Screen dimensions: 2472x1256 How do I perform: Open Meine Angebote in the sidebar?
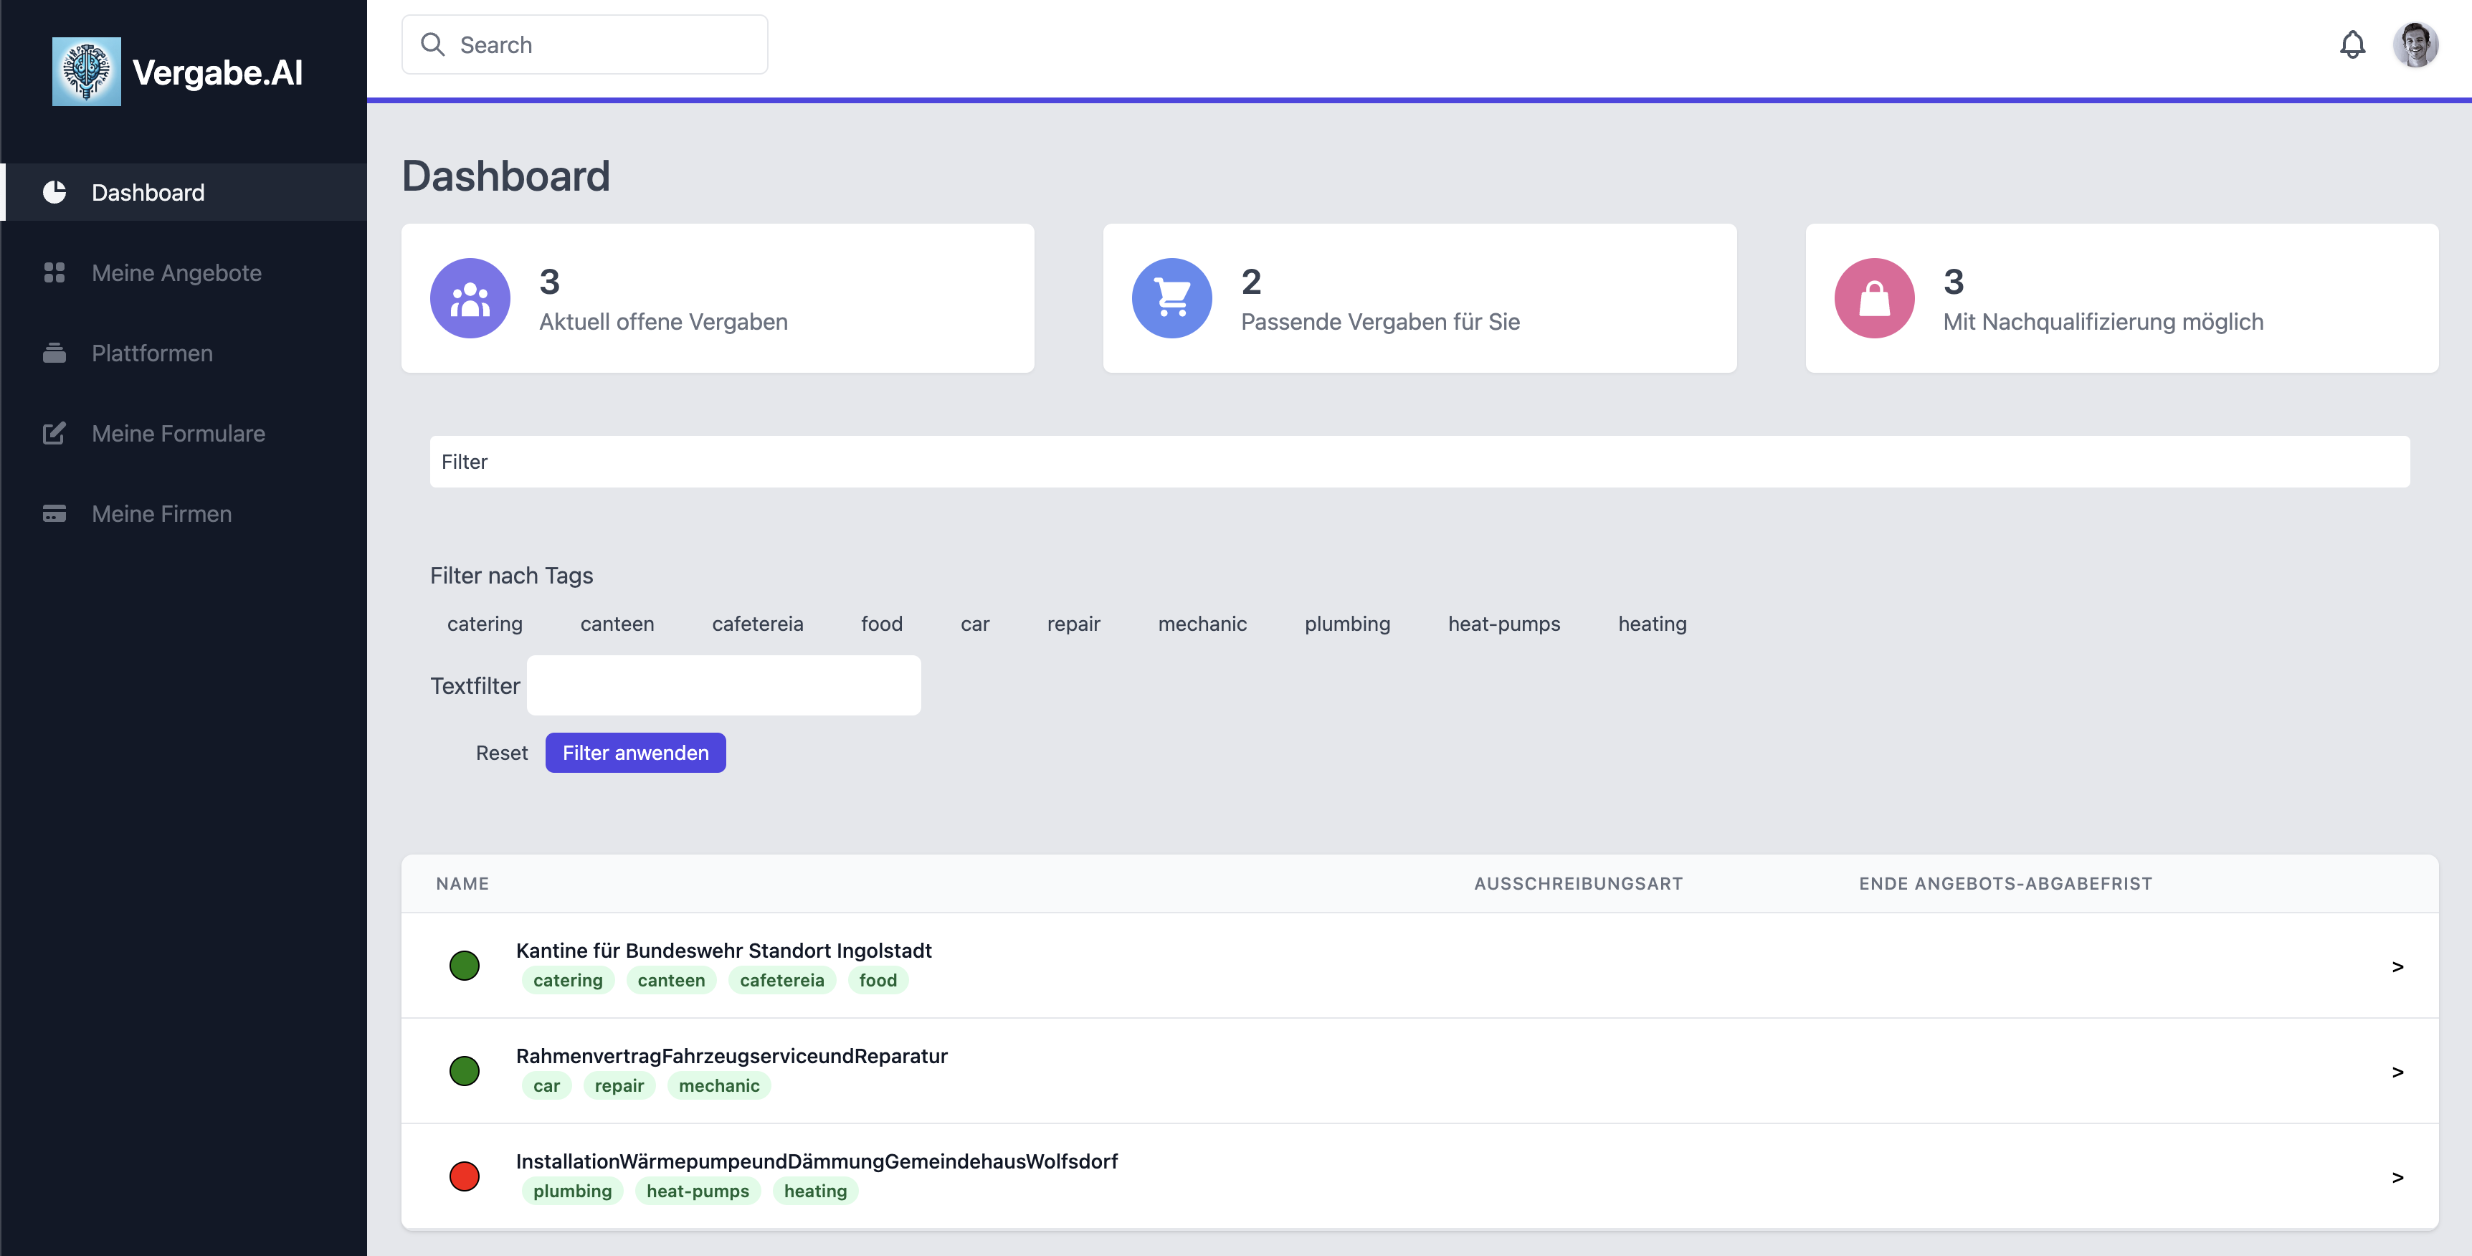coord(176,272)
